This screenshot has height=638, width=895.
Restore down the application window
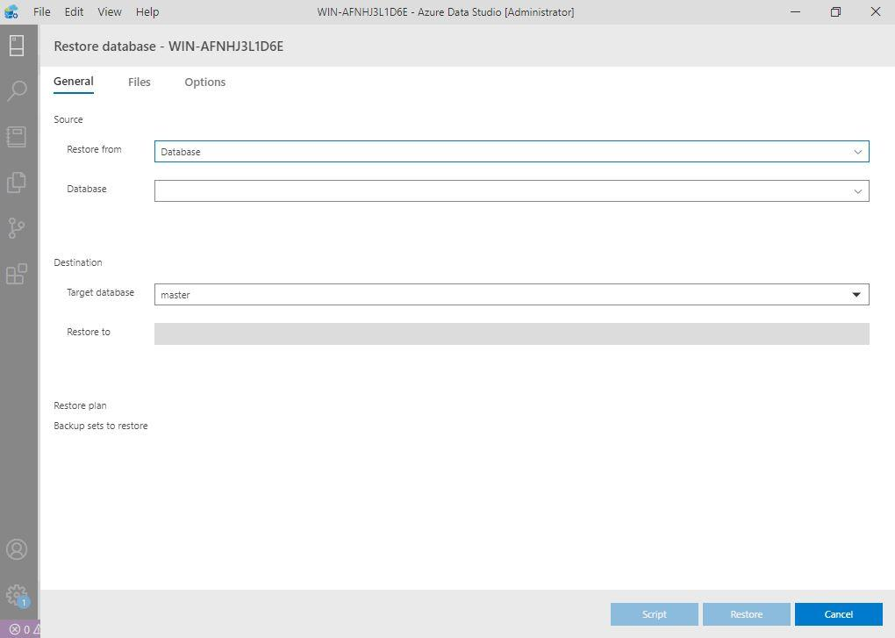(x=835, y=12)
